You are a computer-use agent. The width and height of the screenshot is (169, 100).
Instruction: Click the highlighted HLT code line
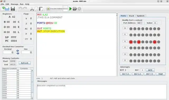tap(51, 31)
